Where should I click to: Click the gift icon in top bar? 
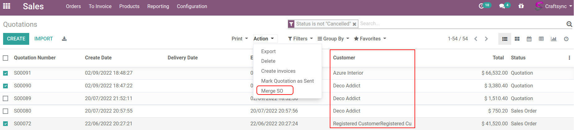coord(521,6)
